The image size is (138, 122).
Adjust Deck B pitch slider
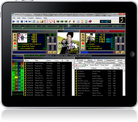118,44
